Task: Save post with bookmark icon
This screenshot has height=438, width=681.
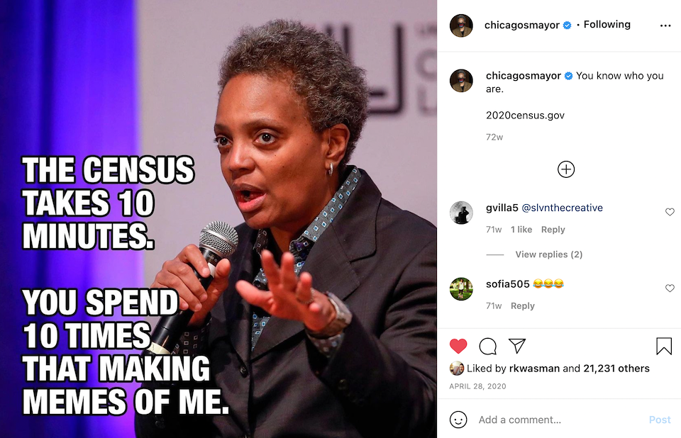Action: (664, 346)
